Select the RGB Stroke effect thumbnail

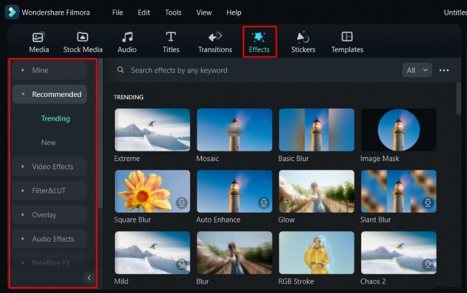[x=316, y=253]
